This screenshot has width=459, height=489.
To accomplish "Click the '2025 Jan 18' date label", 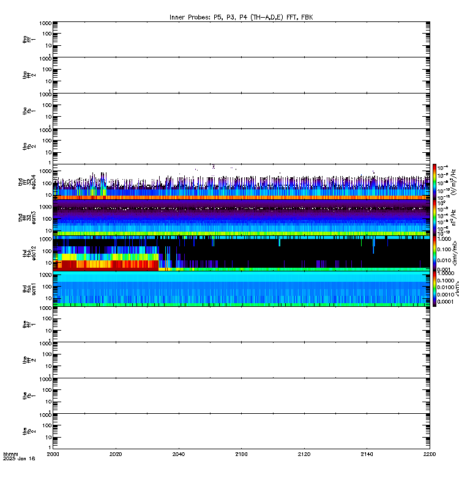I will click(19, 459).
